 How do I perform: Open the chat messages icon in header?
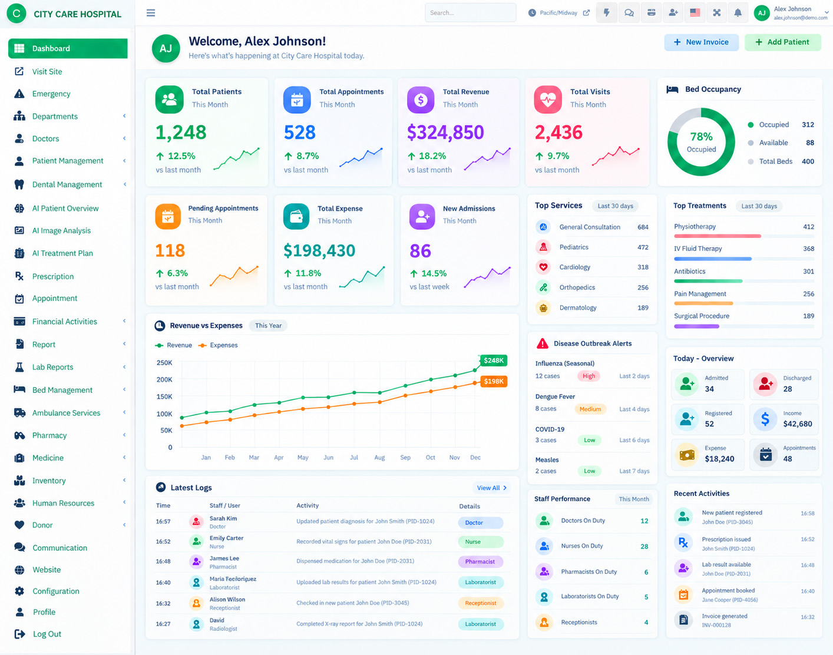629,12
